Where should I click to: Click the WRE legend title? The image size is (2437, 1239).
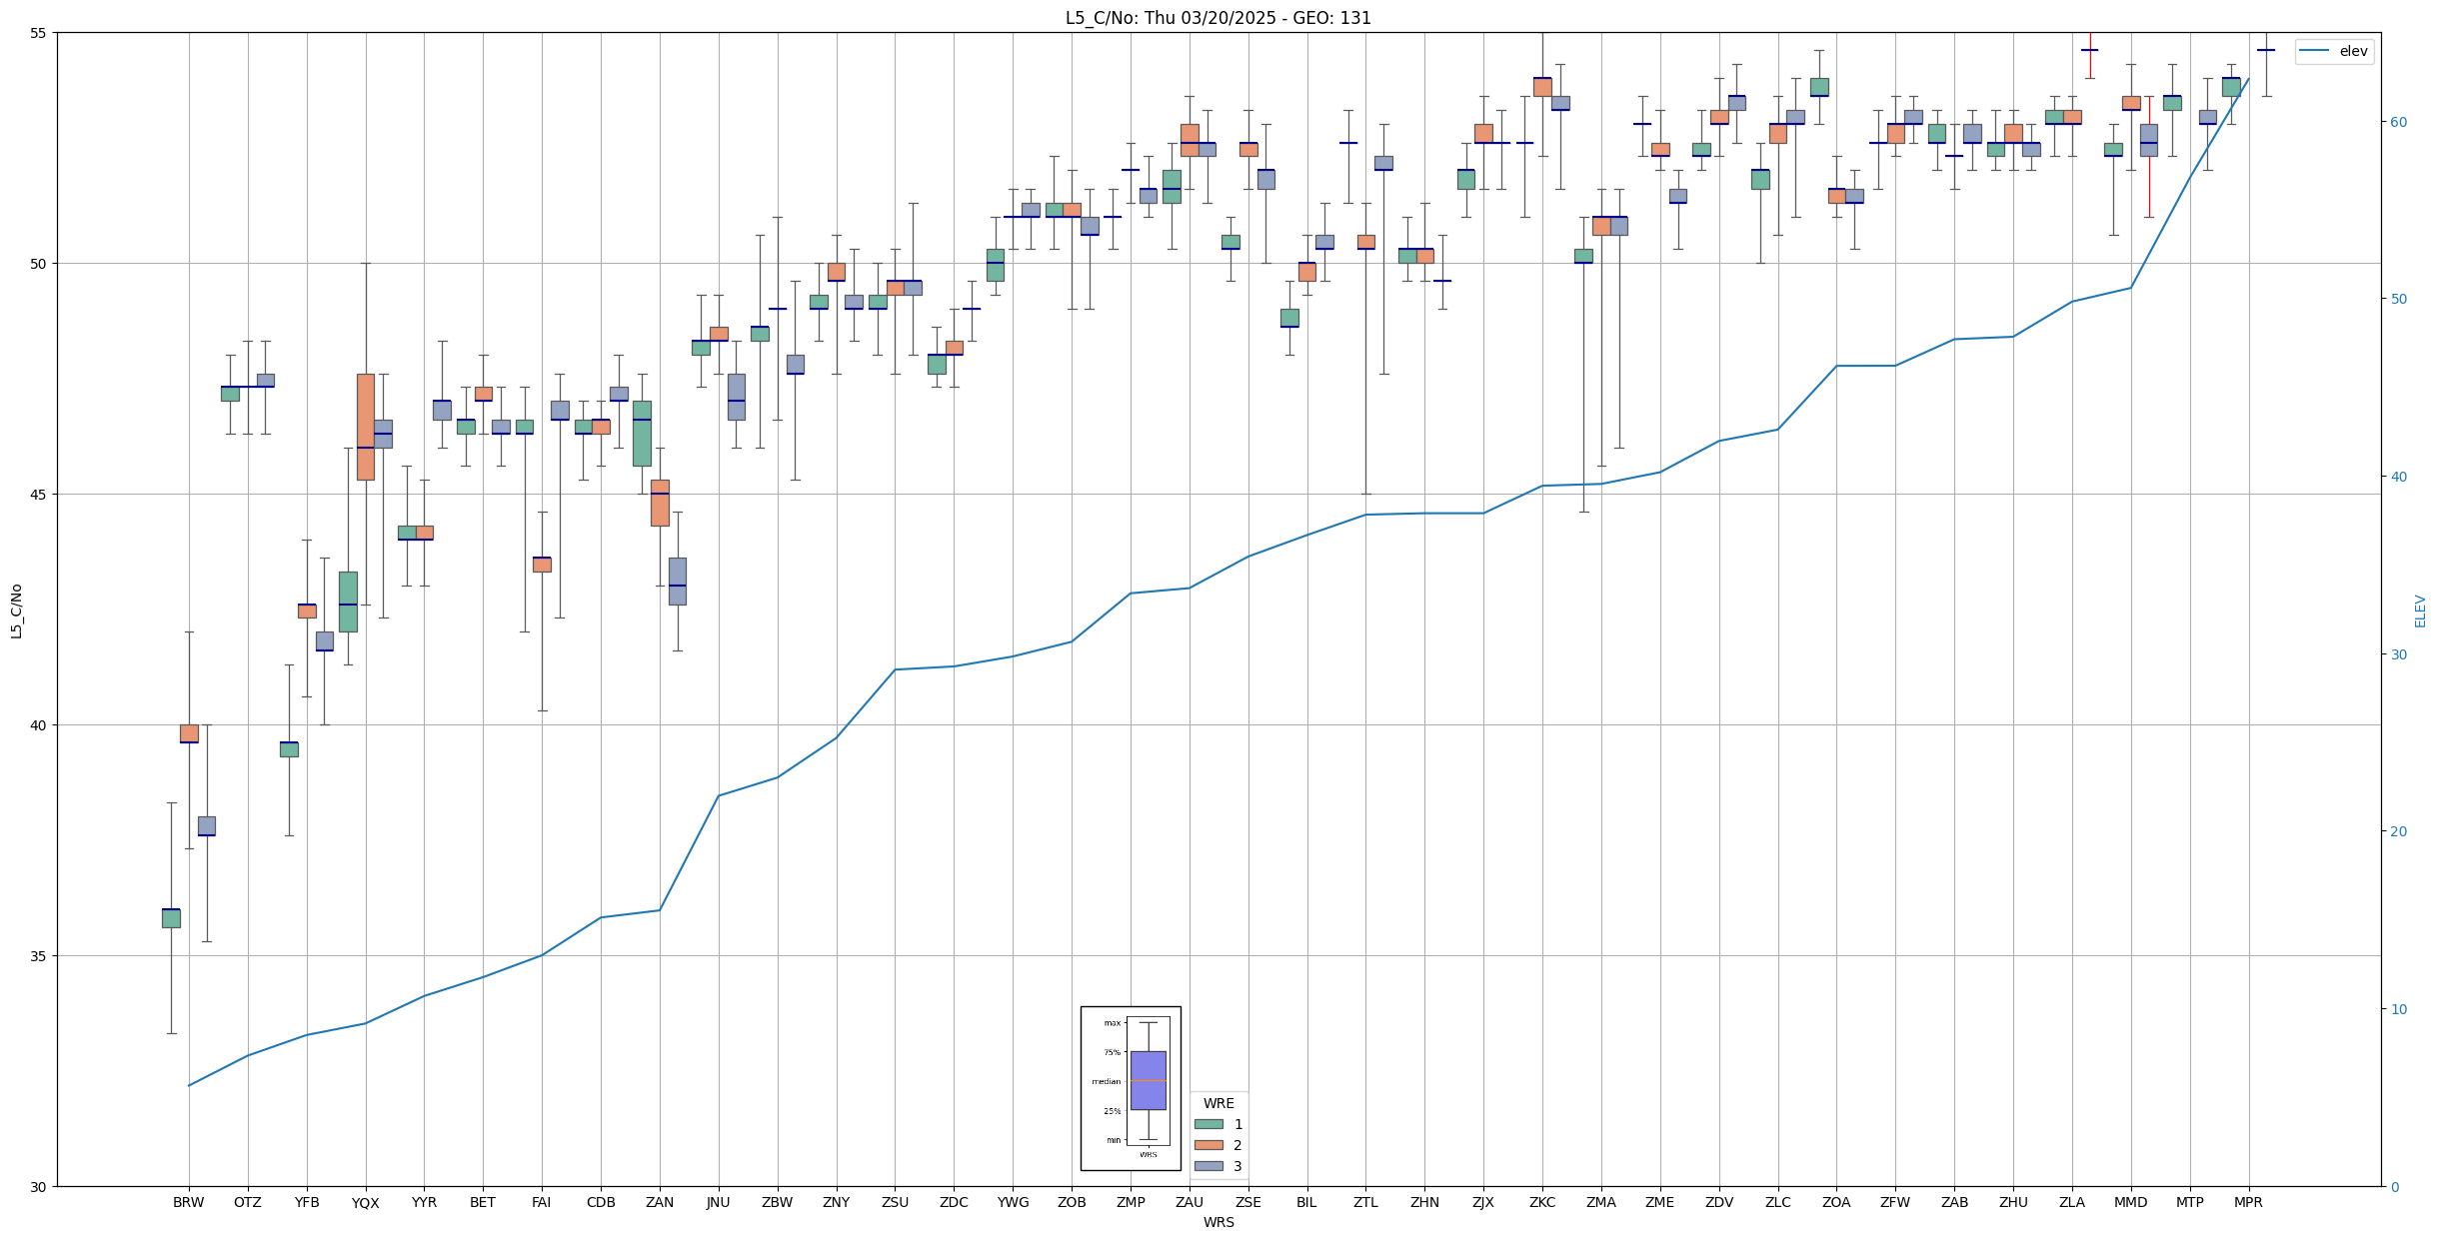1218,1103
